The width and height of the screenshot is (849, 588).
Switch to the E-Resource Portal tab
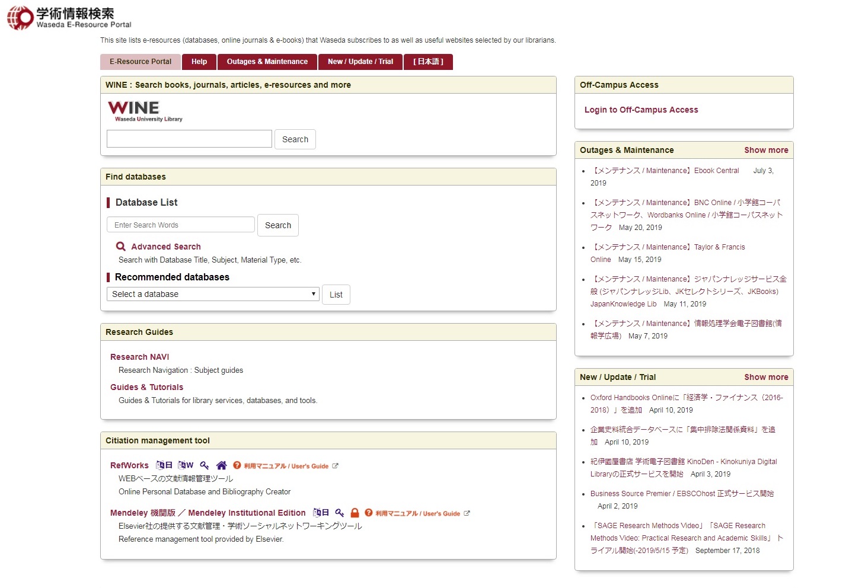[141, 62]
